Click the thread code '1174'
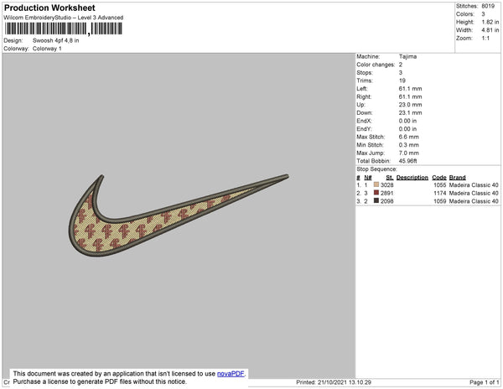The image size is (503, 389). (440, 193)
